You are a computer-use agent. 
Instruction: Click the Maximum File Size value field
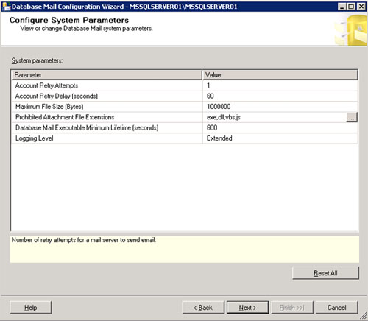click(x=280, y=107)
